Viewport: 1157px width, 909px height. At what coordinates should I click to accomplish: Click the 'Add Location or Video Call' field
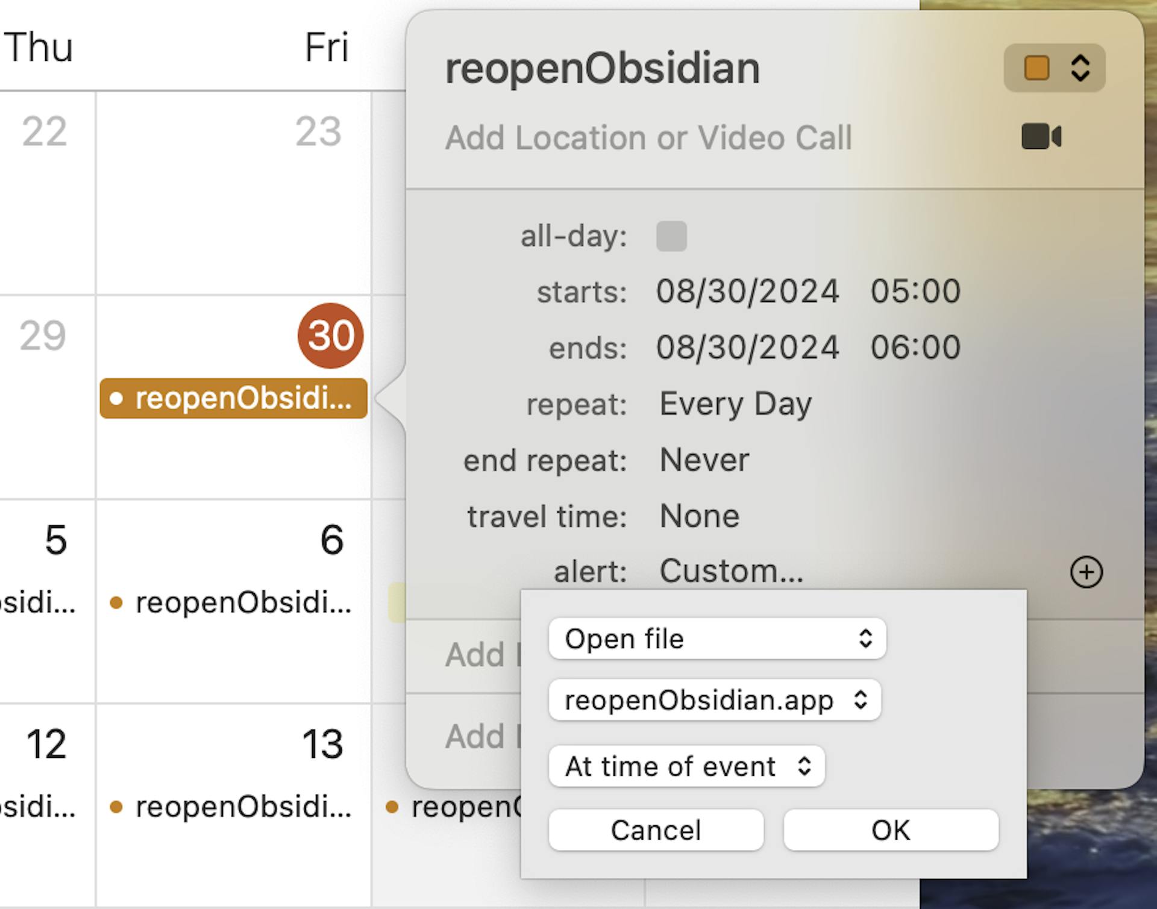(648, 137)
